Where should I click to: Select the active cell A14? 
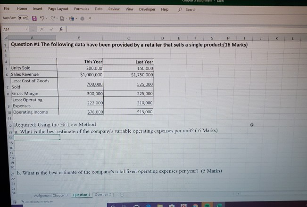pos(37,137)
